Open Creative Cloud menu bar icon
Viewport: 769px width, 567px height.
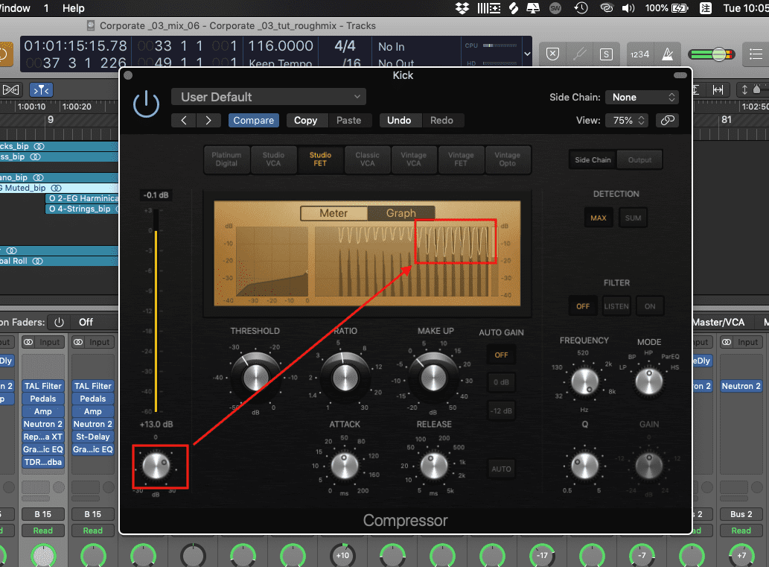tap(607, 8)
